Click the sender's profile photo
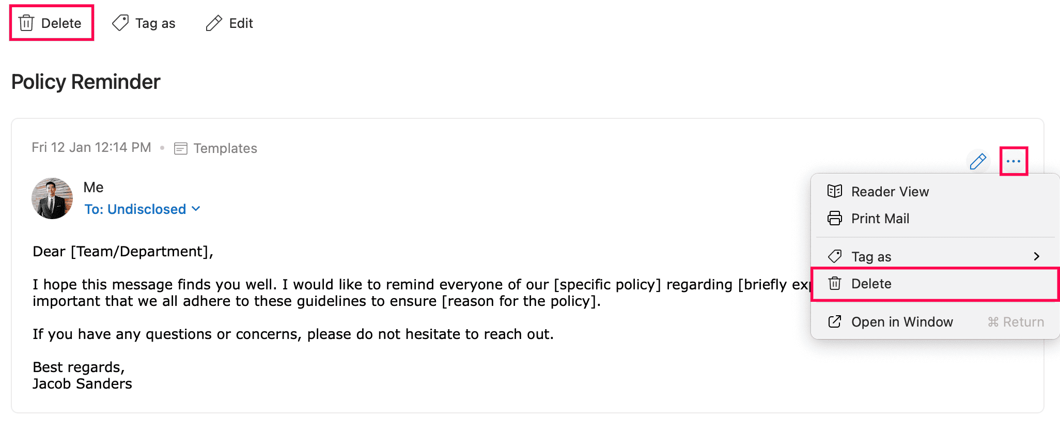 point(52,199)
